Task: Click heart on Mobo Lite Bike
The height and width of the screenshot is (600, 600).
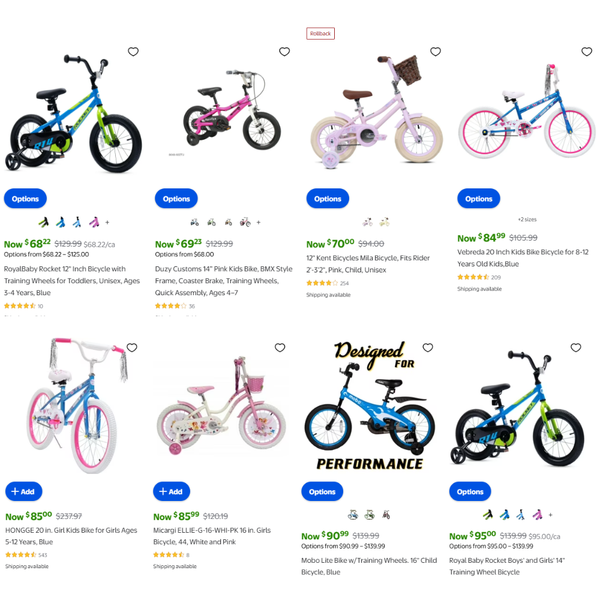Action: point(428,347)
